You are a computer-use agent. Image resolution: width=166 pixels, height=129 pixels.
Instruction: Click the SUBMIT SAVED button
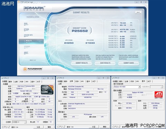[x=129, y=63]
